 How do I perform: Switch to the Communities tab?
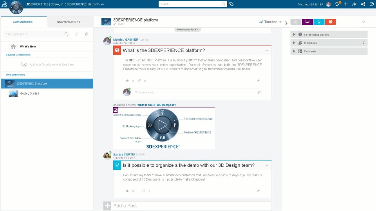point(23,22)
